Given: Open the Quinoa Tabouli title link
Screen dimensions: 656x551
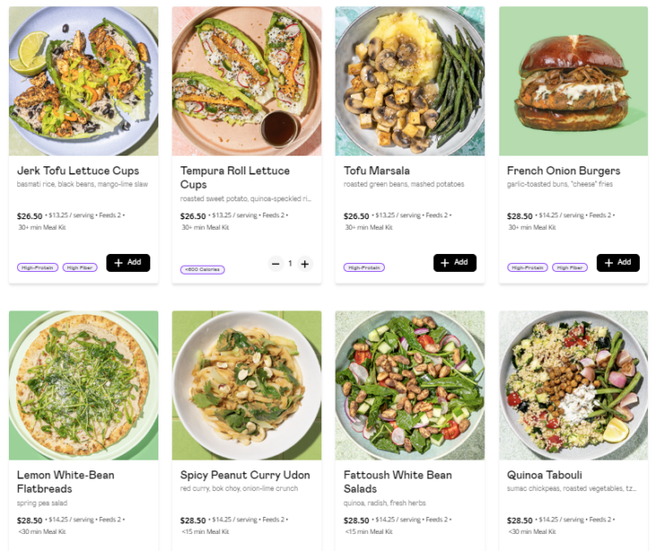Looking at the screenshot, I should coord(546,475).
